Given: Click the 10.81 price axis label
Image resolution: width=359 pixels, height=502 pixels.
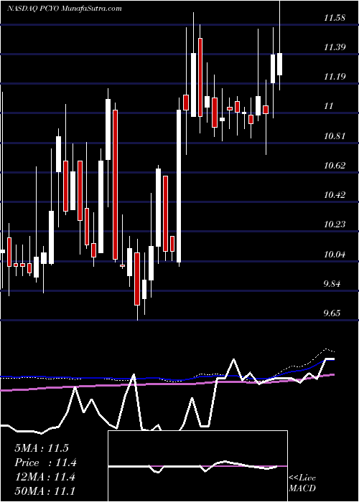Looking at the screenshot, I should (x=335, y=136).
